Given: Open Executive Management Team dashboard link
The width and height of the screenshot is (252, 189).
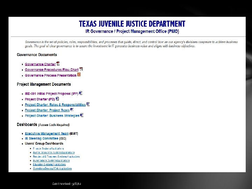Looking at the screenshot, I should [x=47, y=134].
